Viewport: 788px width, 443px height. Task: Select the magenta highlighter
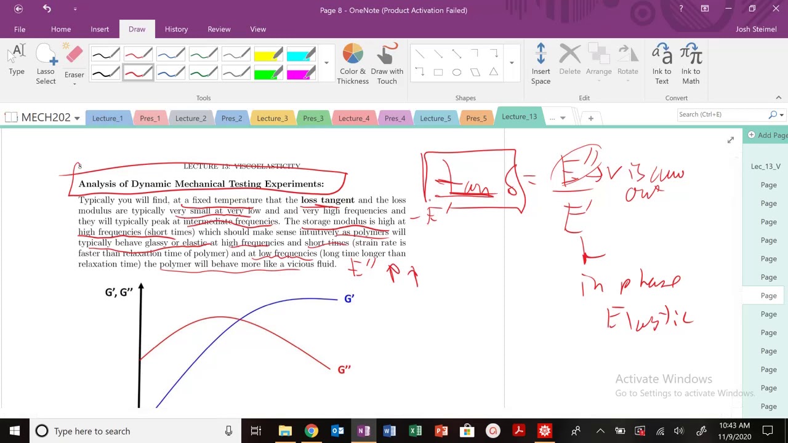point(301,73)
